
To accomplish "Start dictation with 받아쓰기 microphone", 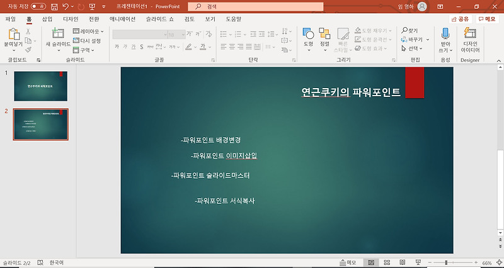I will [445, 40].
